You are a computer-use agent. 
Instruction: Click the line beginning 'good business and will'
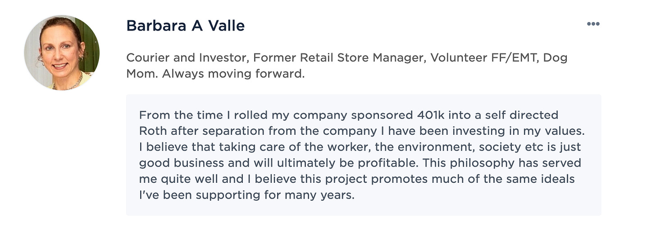(x=360, y=163)
